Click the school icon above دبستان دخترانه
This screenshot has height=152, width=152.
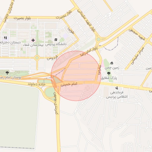(5, 38)
